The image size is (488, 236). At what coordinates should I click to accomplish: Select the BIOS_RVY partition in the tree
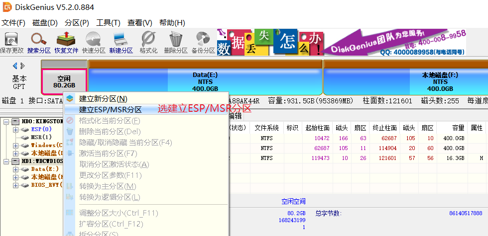click(47, 185)
